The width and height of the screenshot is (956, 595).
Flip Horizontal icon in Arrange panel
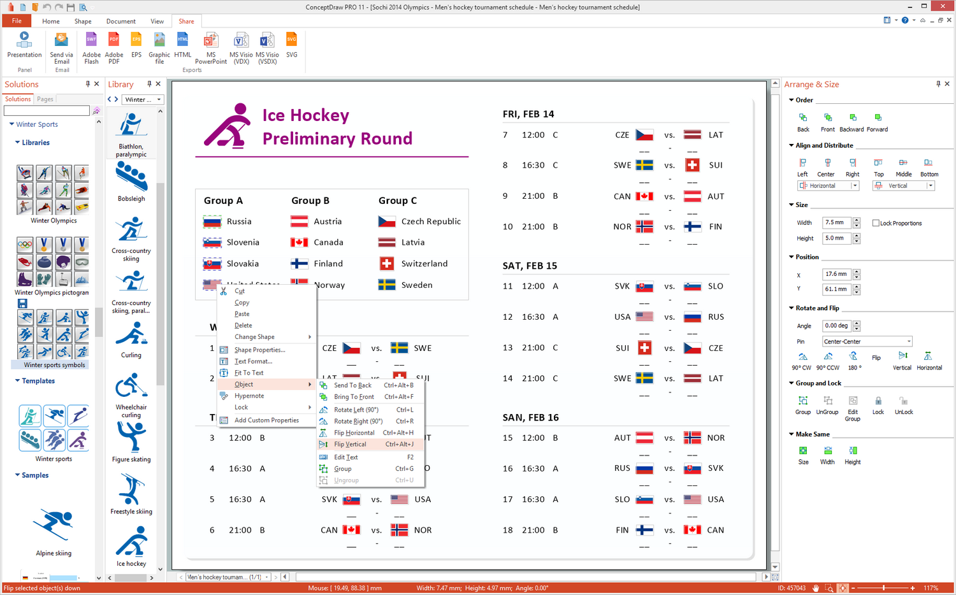(928, 356)
